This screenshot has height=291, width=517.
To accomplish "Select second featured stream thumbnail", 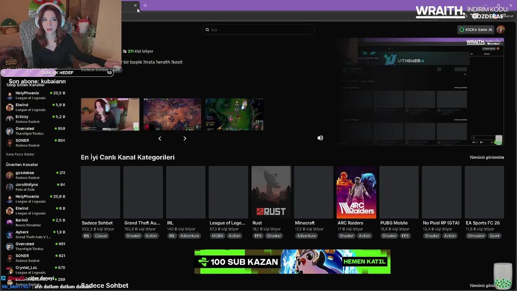I will click(x=172, y=114).
